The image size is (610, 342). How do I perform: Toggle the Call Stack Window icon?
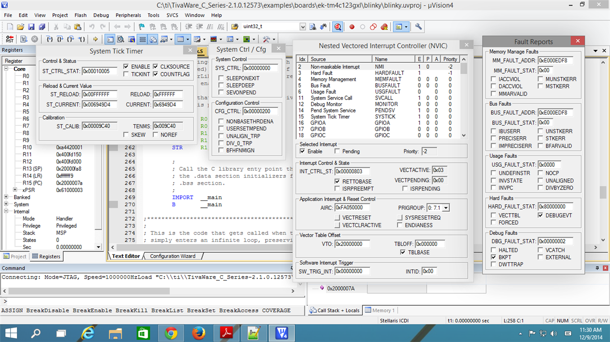pos(153,39)
